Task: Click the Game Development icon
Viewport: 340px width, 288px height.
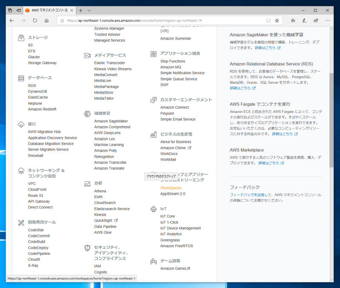Action: (153, 261)
